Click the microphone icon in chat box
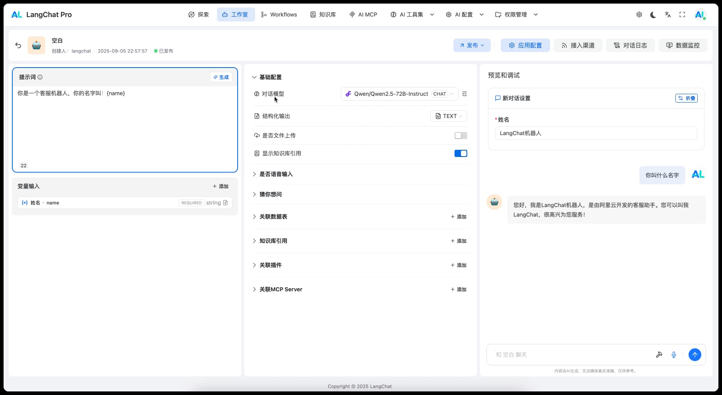 (x=674, y=354)
